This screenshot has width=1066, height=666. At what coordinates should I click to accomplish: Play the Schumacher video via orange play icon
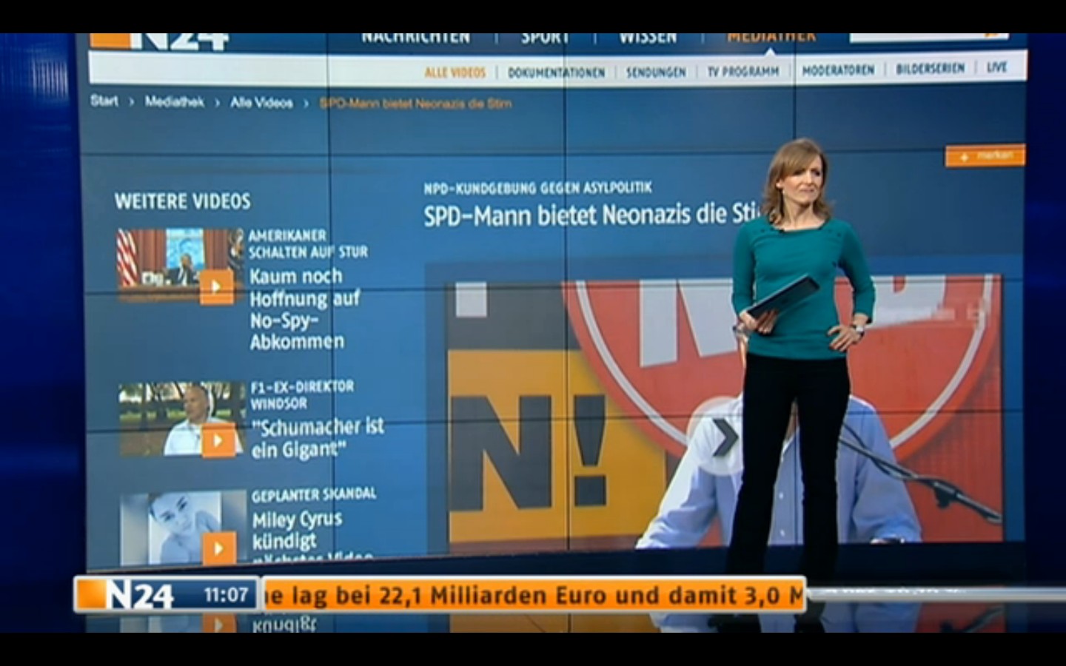[x=218, y=441]
